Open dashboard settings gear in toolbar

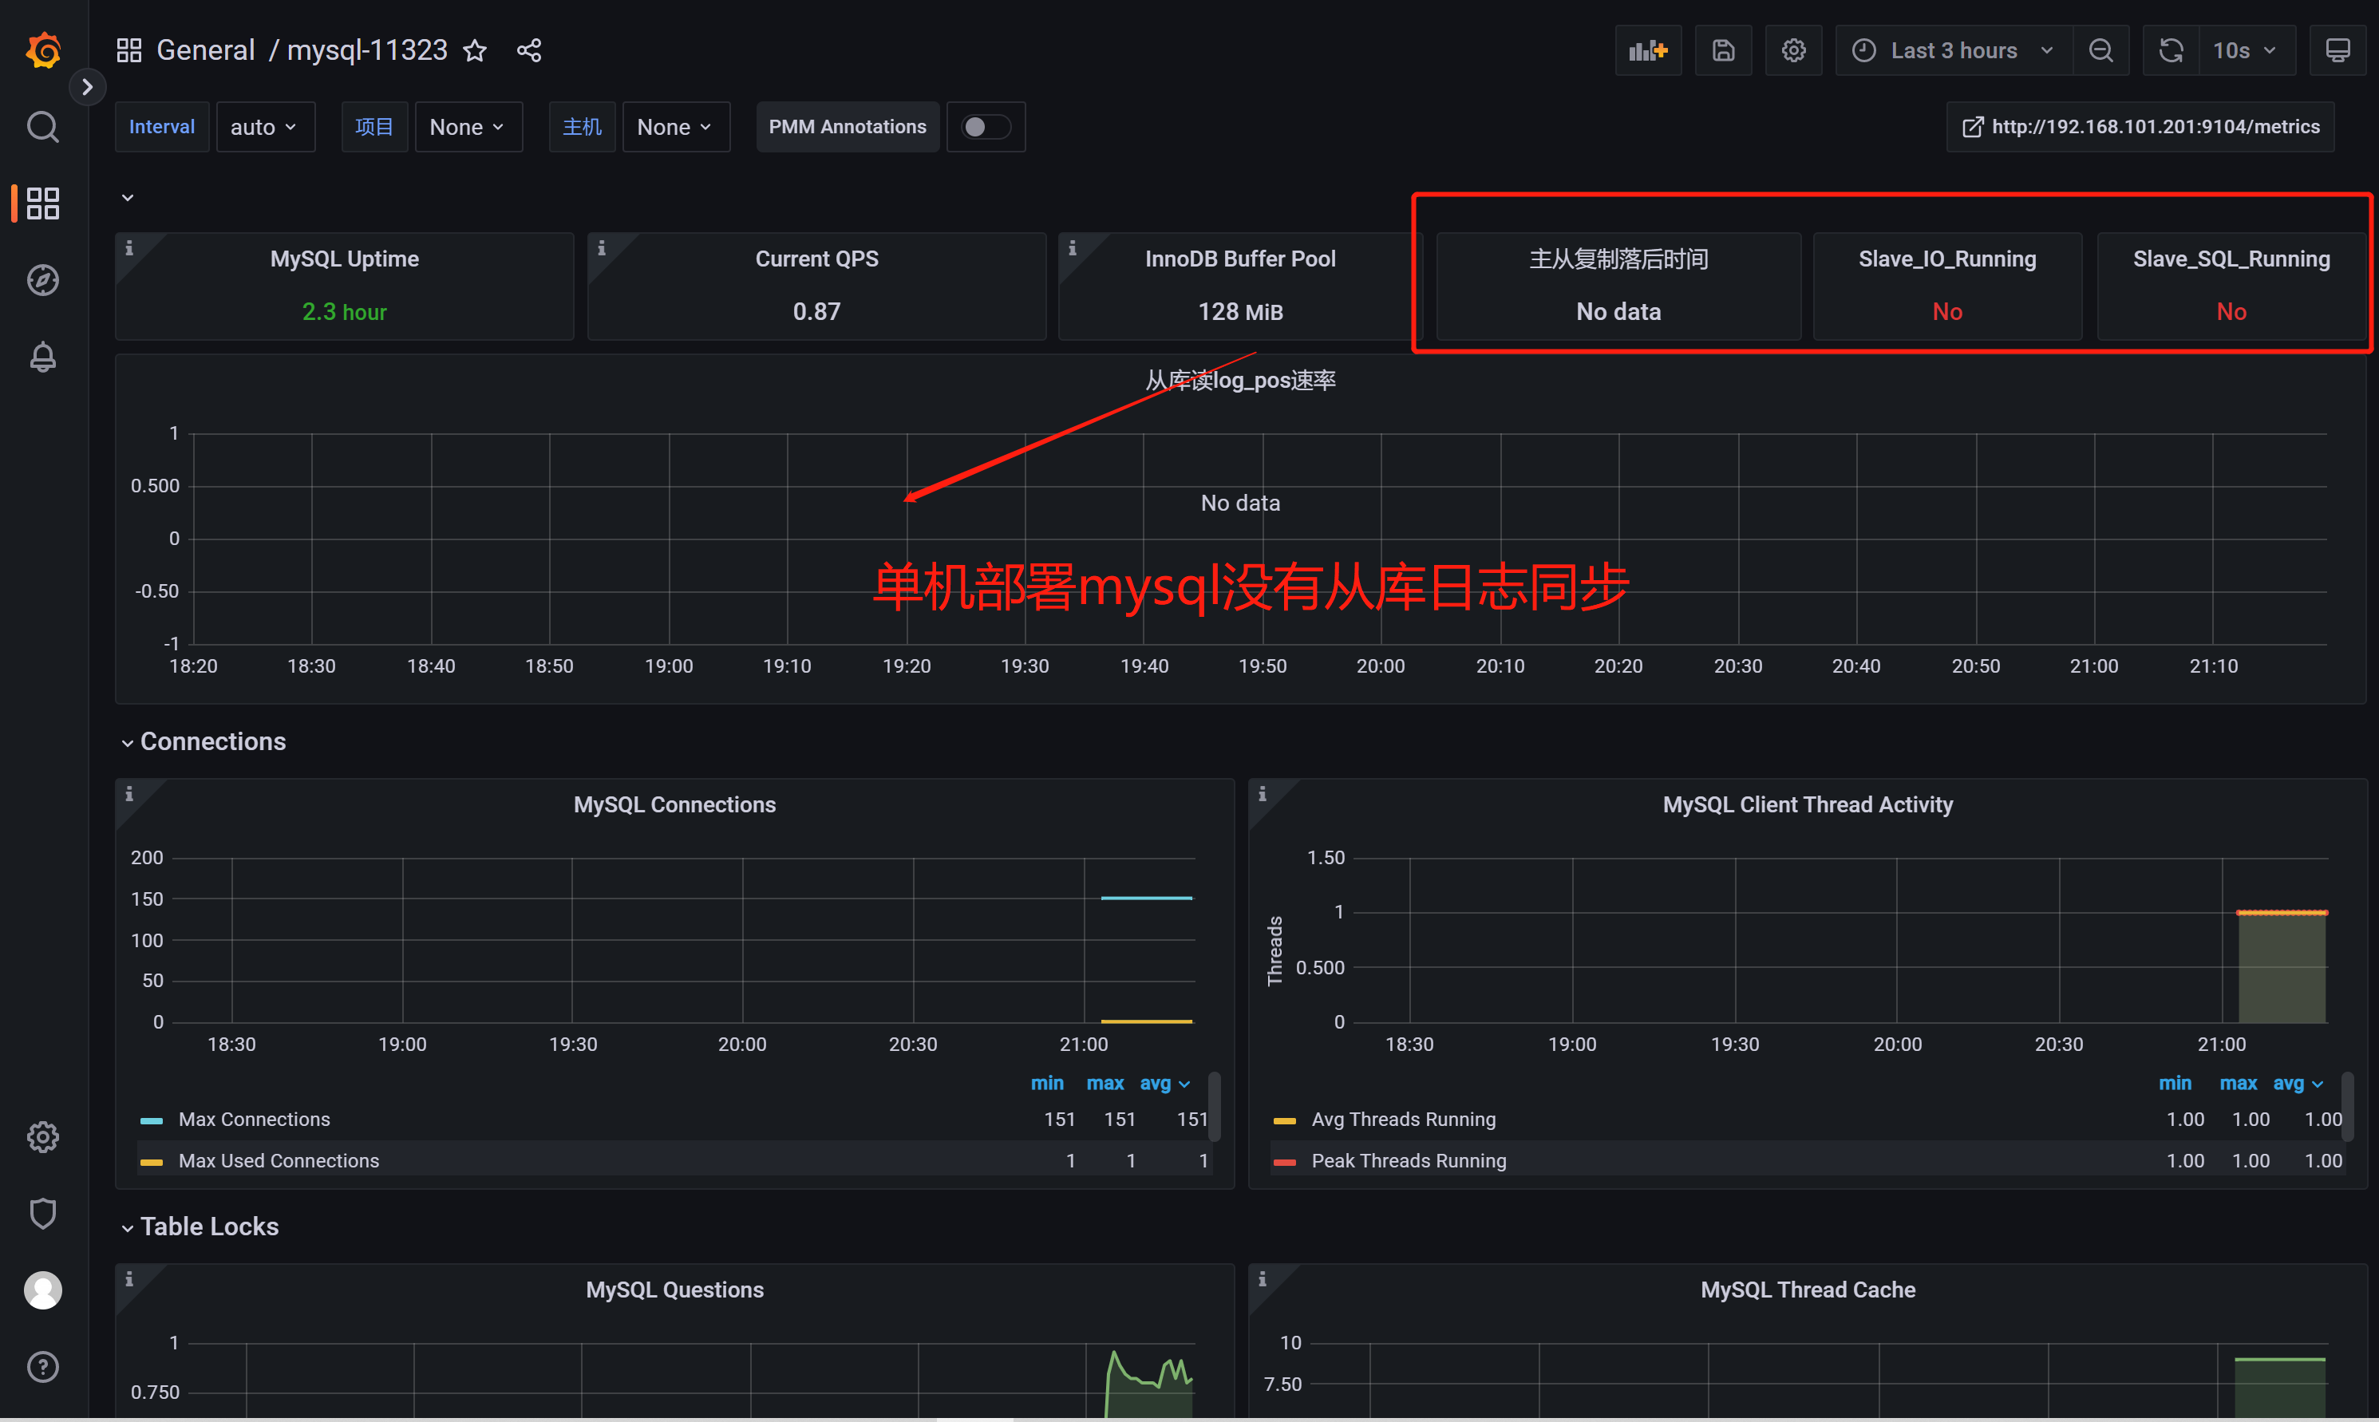pos(1793,49)
